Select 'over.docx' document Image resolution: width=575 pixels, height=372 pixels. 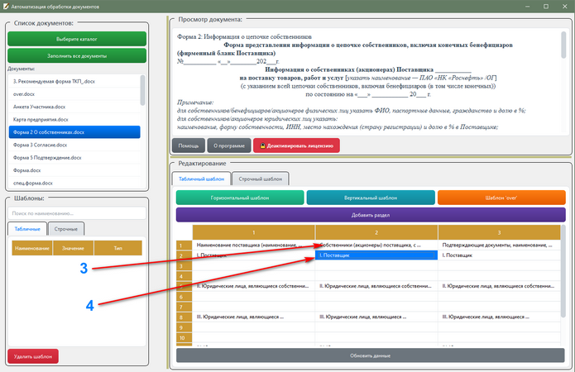click(74, 94)
